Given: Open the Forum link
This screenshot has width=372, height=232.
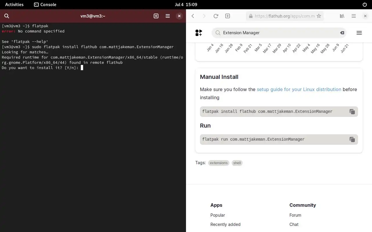Looking at the screenshot, I should (x=295, y=215).
